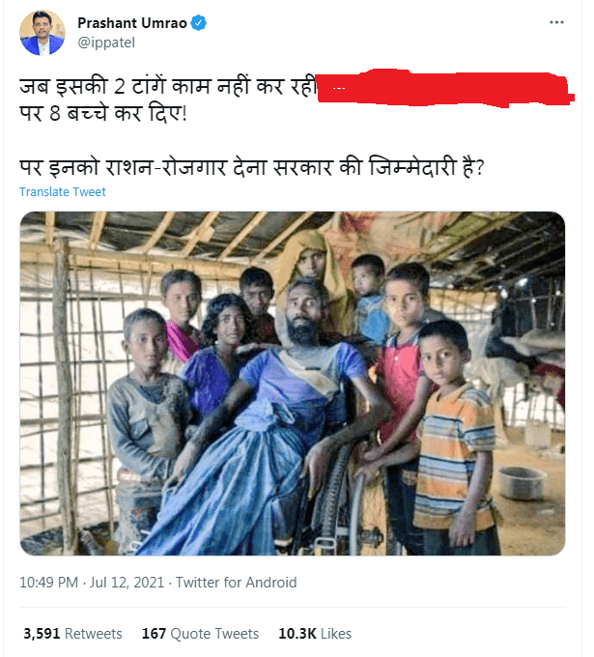Click the first line of Hindi tweet text

tap(167, 86)
